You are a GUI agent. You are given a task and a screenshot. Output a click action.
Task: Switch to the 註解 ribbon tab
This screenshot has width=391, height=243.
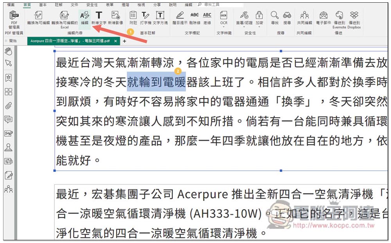pos(59,4)
